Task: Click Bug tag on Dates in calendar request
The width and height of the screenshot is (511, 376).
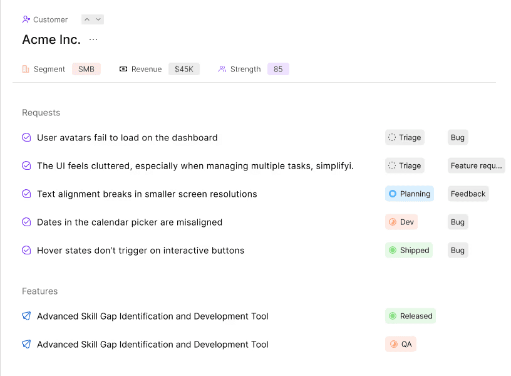Action: [x=458, y=222]
